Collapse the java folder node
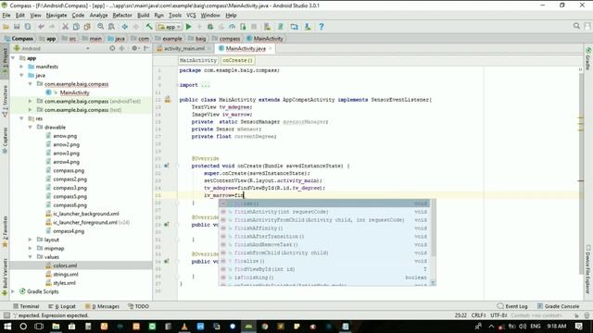 (21, 75)
